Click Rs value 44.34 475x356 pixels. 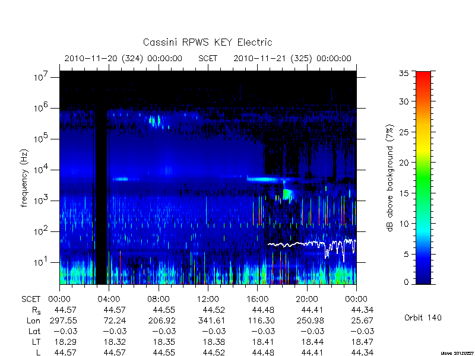click(x=362, y=310)
